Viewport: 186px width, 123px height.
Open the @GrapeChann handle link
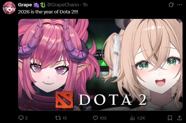point(63,5)
